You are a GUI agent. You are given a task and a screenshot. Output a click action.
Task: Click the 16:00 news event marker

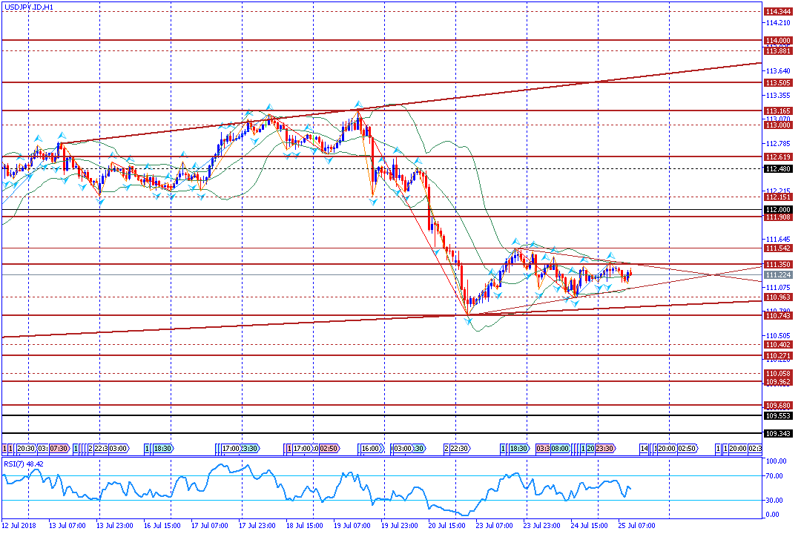point(370,448)
